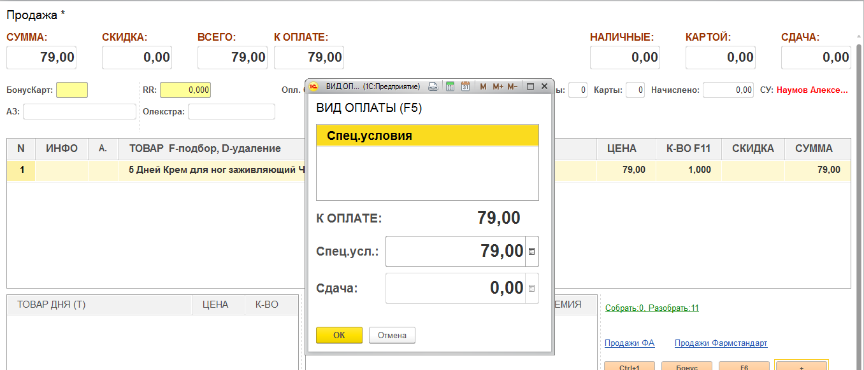This screenshot has width=864, height=370.
Task: Click the 1C logo in dialog title bar
Action: pyautogui.click(x=313, y=86)
